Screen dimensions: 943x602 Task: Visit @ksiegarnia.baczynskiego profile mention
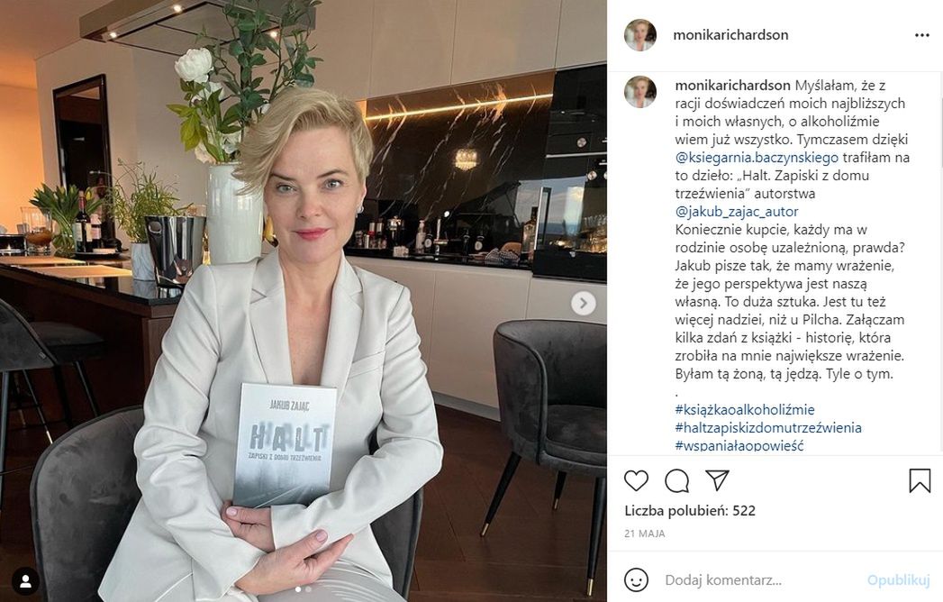pos(757,158)
